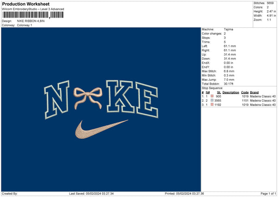Click thread code "1019" in stop row 1

pyautogui.click(x=245, y=96)
